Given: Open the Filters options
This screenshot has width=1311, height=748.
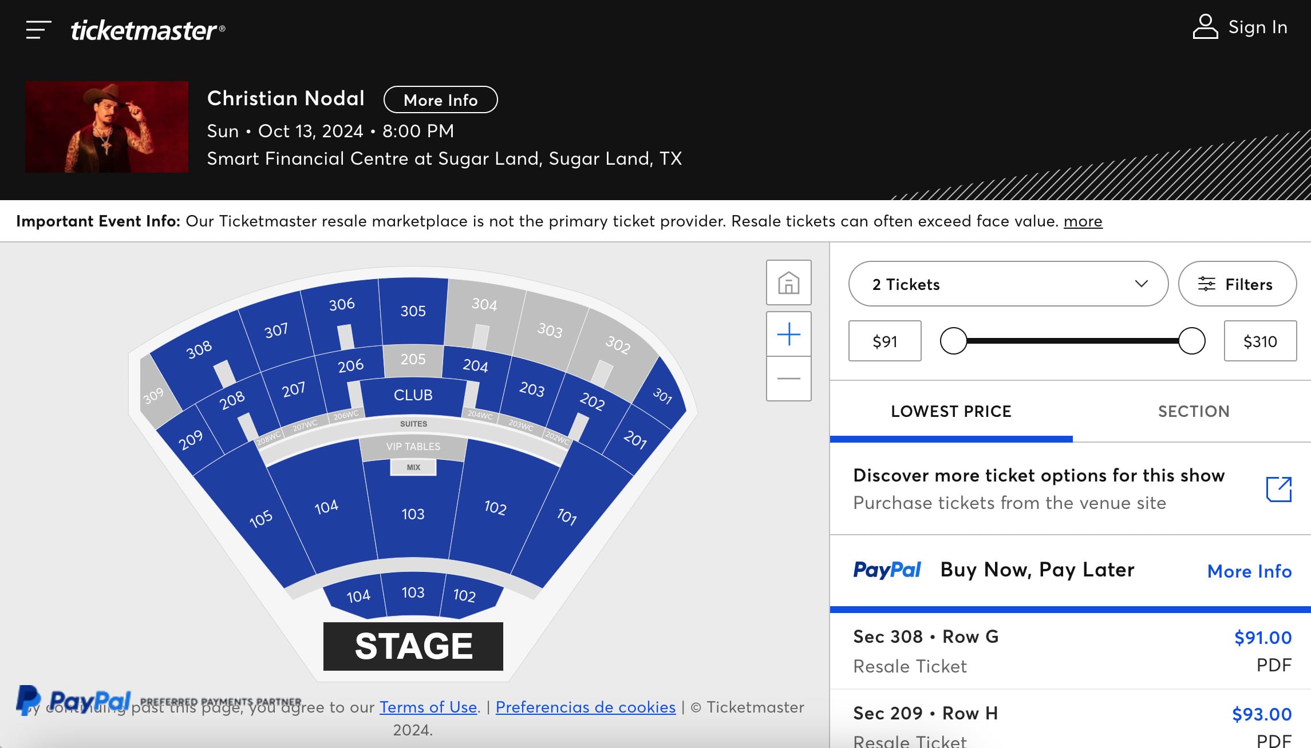Looking at the screenshot, I should coord(1237,284).
